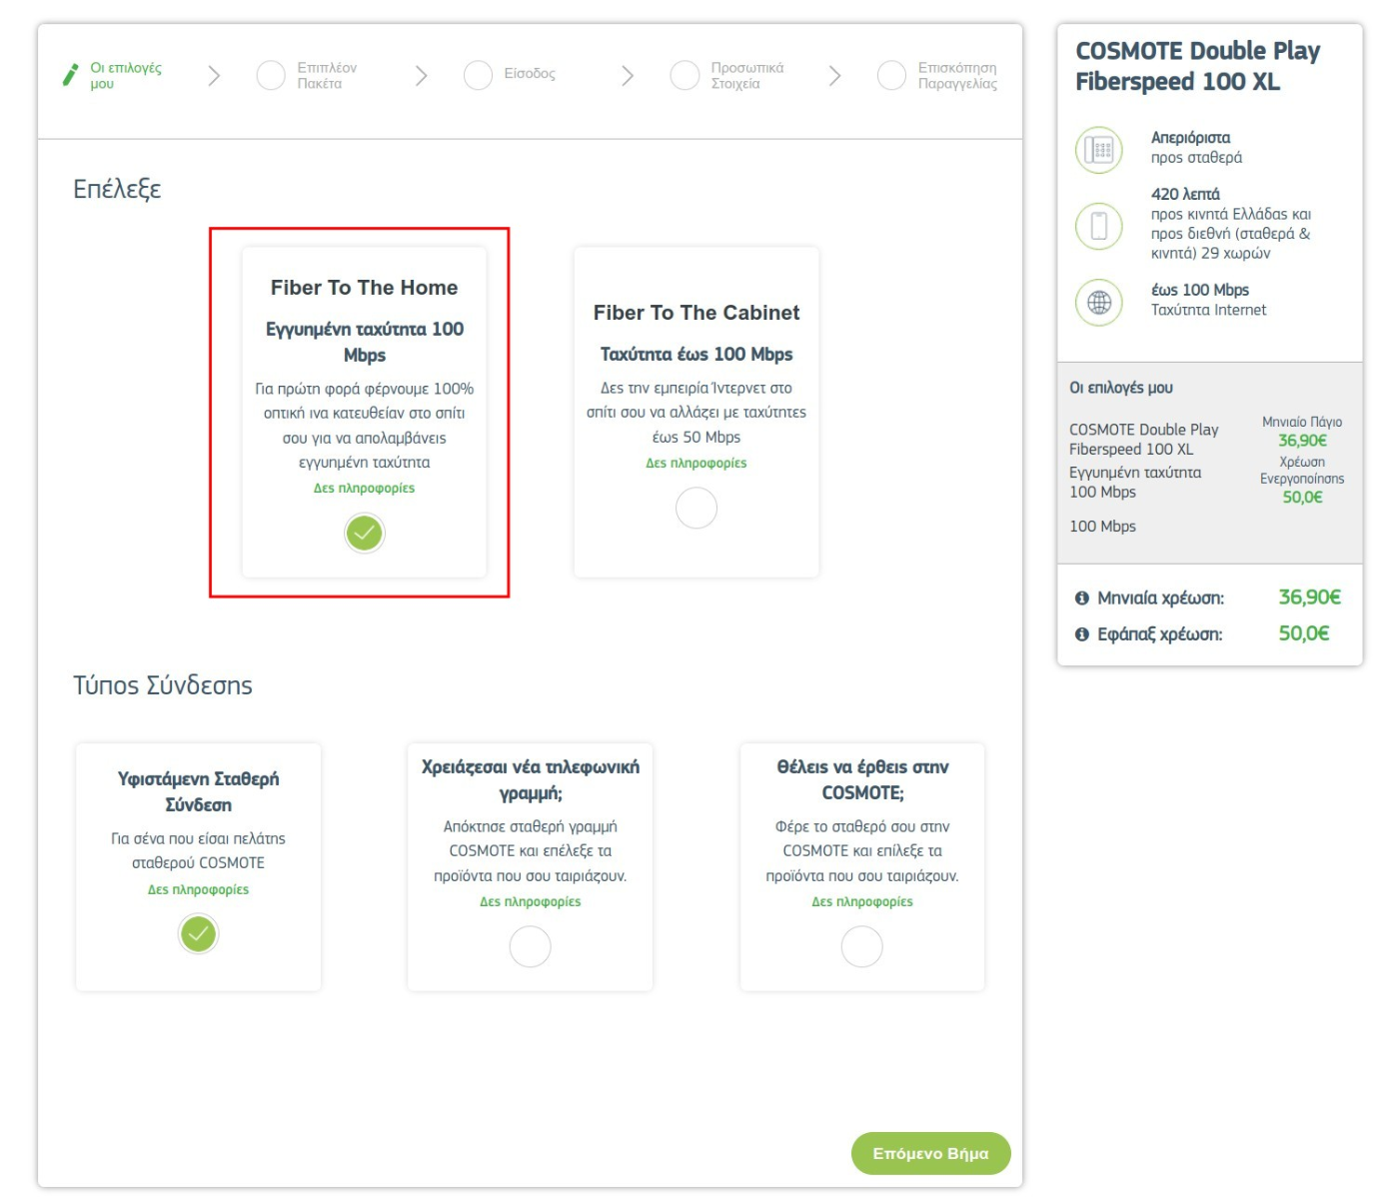This screenshot has width=1383, height=1199.
Task: Click the info icon beside Μηνιαία χρέωση
Action: click(x=1081, y=599)
